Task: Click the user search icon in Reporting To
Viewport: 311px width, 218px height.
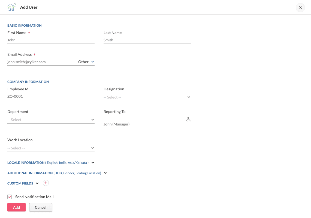Action: point(188,119)
